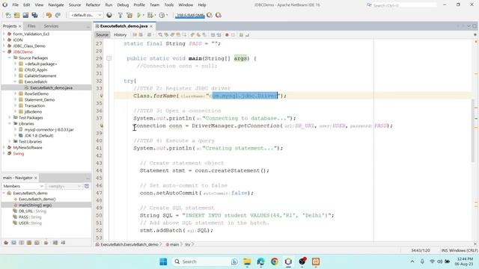This screenshot has height=269, width=479.
Task: Select the ExecuteBatch_demo.java editor tab
Action: pyautogui.click(x=123, y=26)
